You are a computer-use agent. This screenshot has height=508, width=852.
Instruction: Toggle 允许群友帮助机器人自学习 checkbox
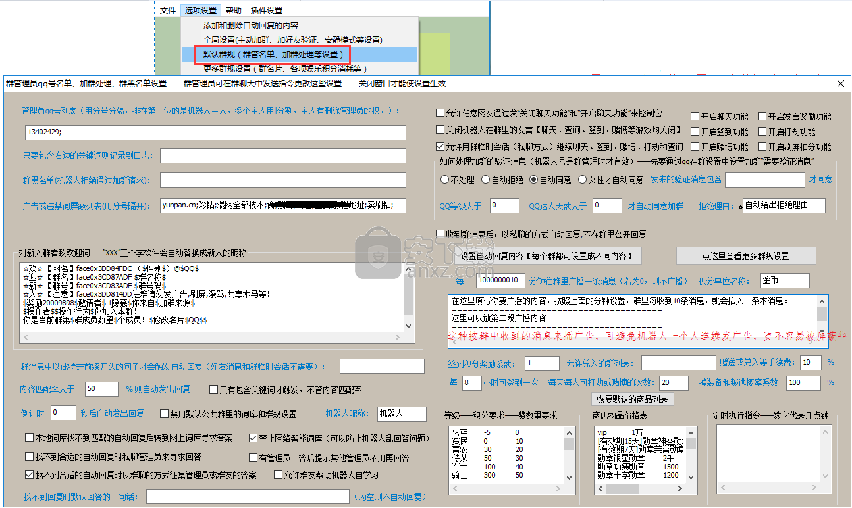click(x=278, y=474)
